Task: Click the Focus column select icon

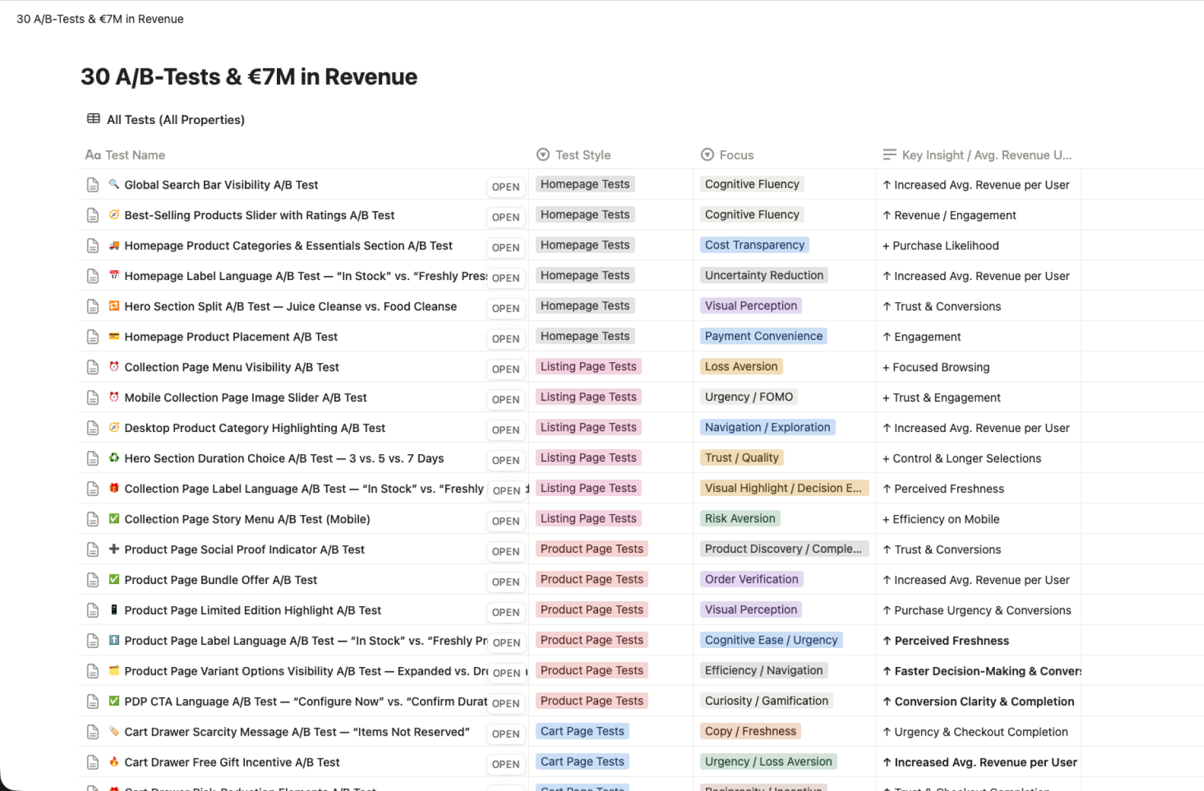Action: [x=707, y=155]
